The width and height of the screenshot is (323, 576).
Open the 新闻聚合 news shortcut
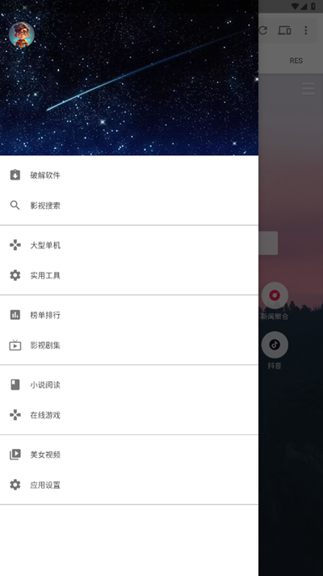point(275,300)
